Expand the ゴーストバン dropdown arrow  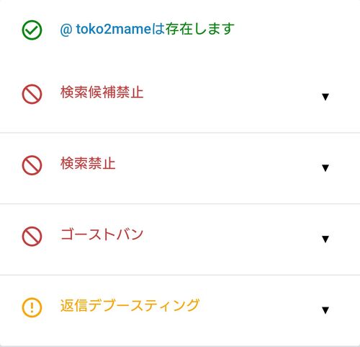(x=325, y=239)
